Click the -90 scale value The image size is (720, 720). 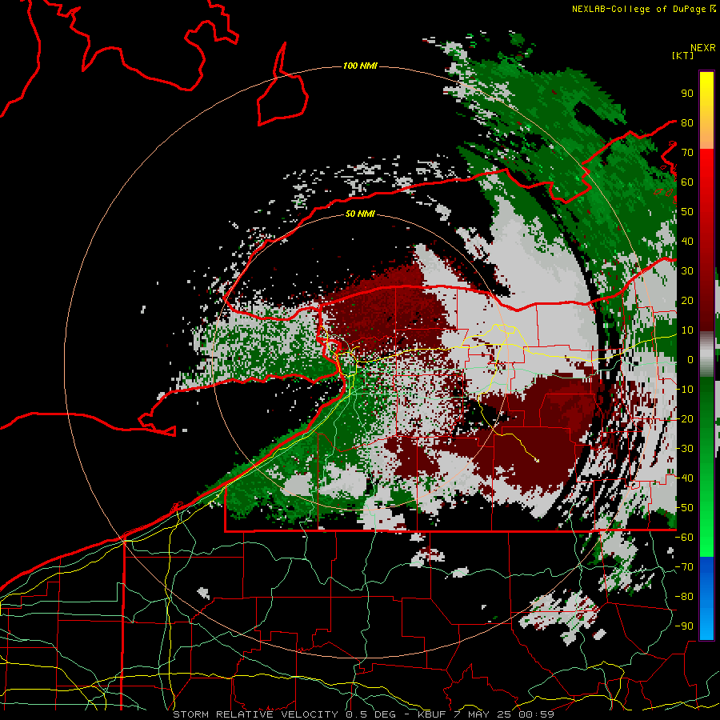[684, 626]
